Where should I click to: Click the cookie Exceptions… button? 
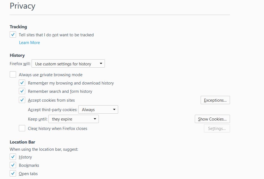tap(215, 100)
